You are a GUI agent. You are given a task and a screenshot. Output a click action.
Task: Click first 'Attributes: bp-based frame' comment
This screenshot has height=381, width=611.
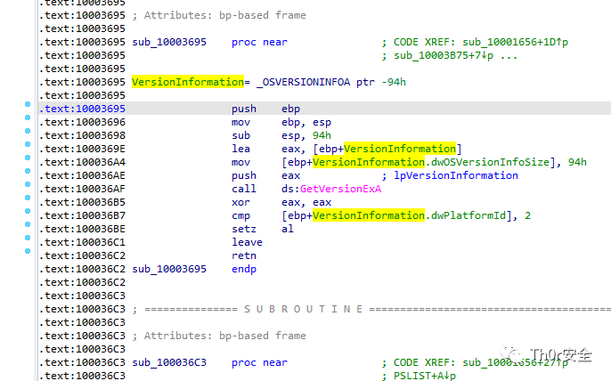(x=219, y=16)
